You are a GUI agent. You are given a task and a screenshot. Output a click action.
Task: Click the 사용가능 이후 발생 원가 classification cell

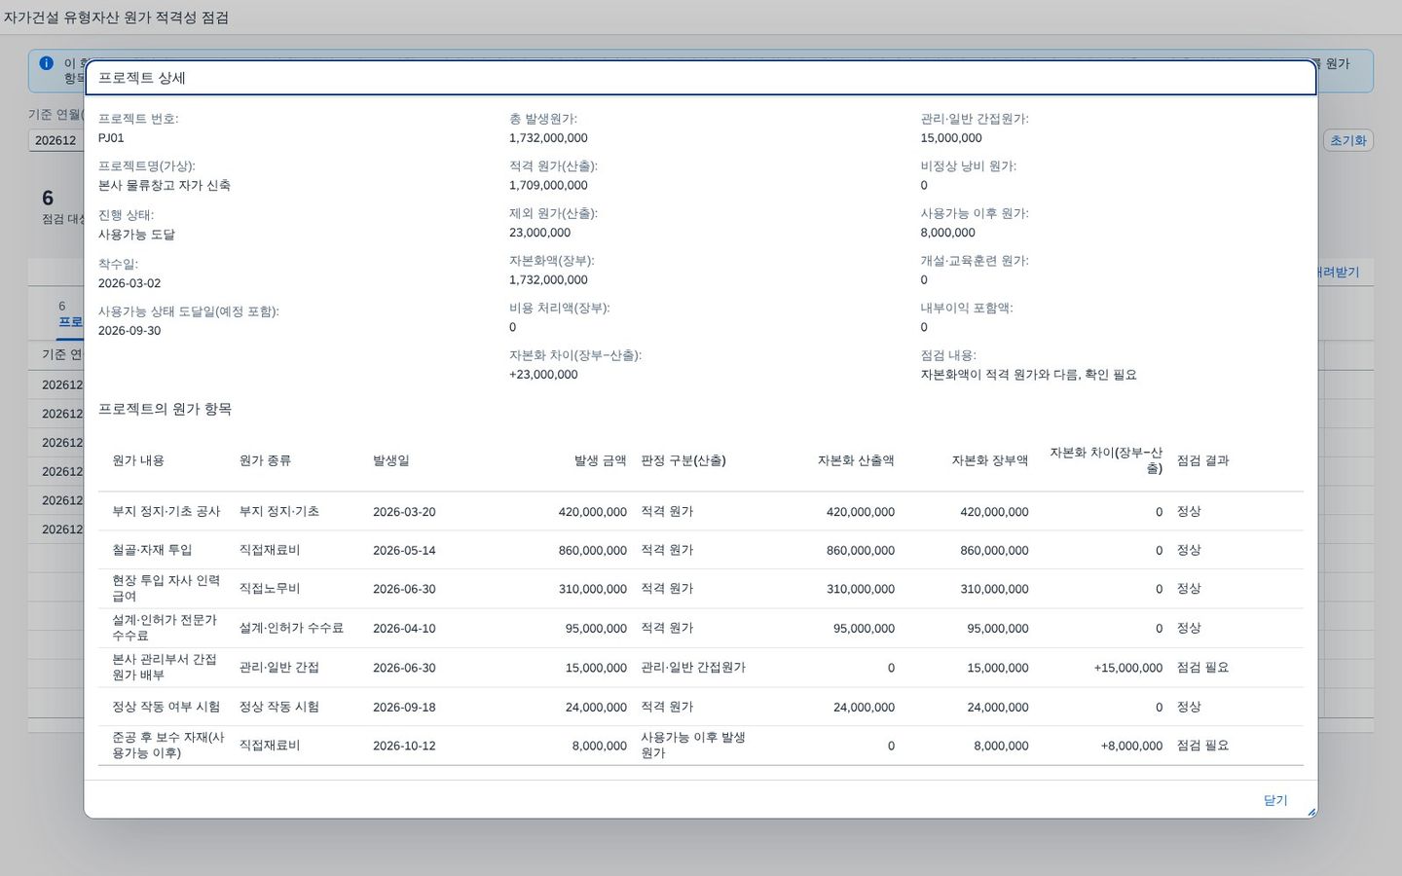point(693,746)
